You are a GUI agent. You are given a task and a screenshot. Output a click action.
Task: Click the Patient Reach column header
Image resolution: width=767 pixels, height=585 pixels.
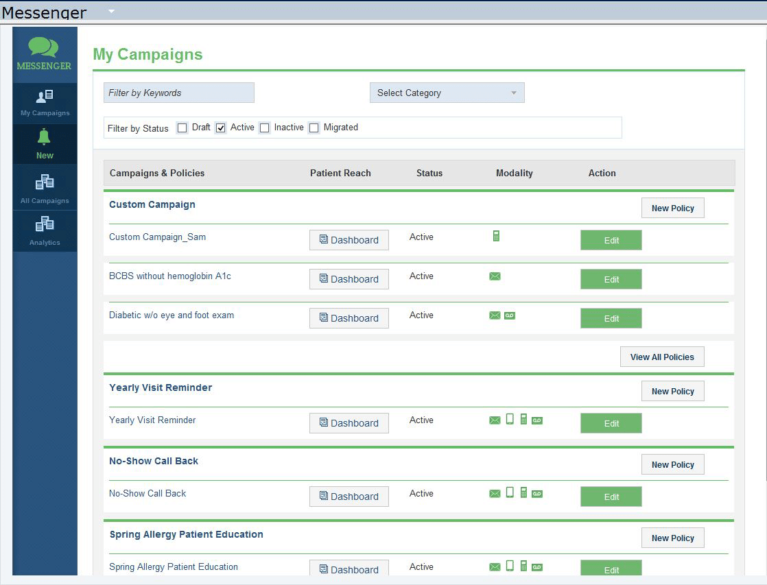pos(340,173)
